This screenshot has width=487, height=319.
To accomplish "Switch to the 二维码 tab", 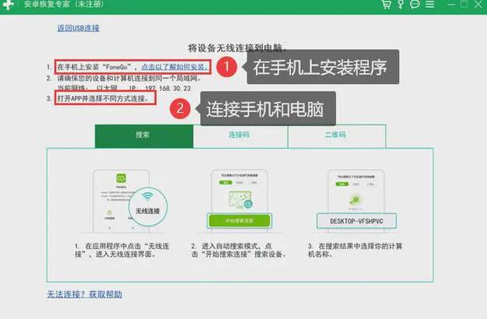I will click(x=337, y=136).
